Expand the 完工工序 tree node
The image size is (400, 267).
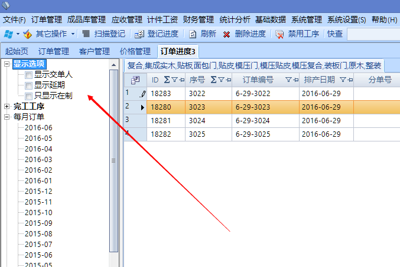click(6, 107)
